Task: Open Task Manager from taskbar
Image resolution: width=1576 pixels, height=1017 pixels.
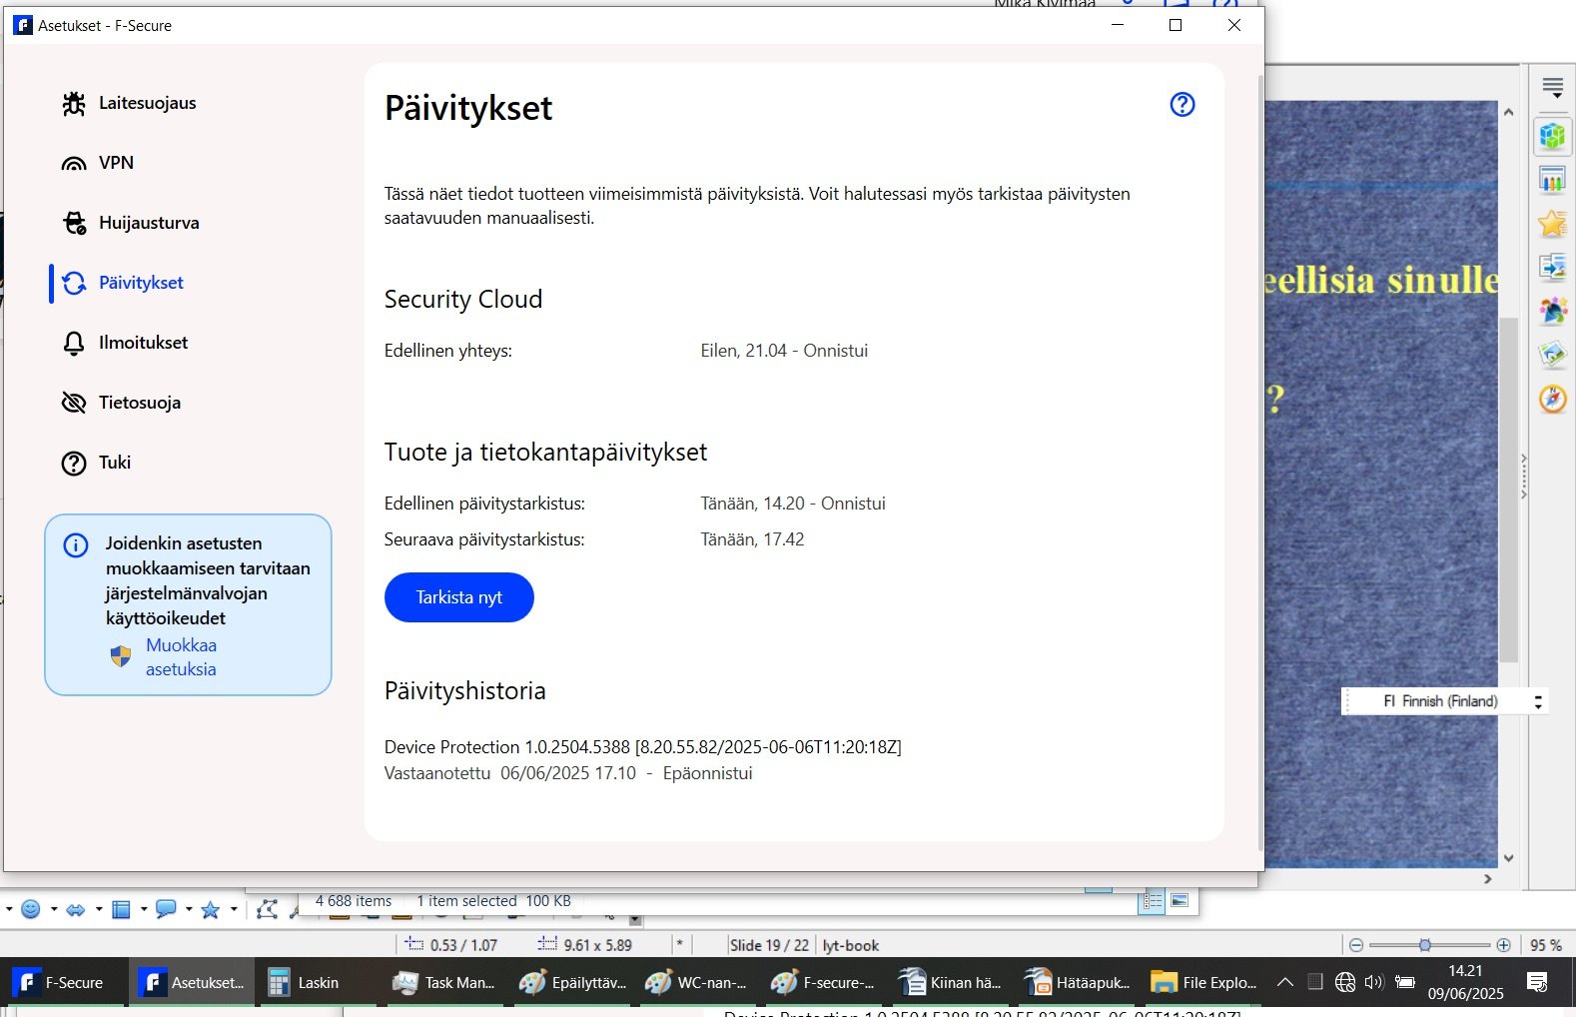Action: (x=443, y=983)
